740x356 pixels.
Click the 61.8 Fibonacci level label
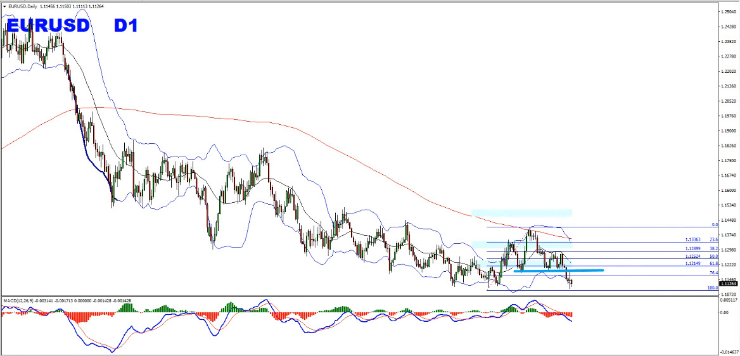coord(713,264)
